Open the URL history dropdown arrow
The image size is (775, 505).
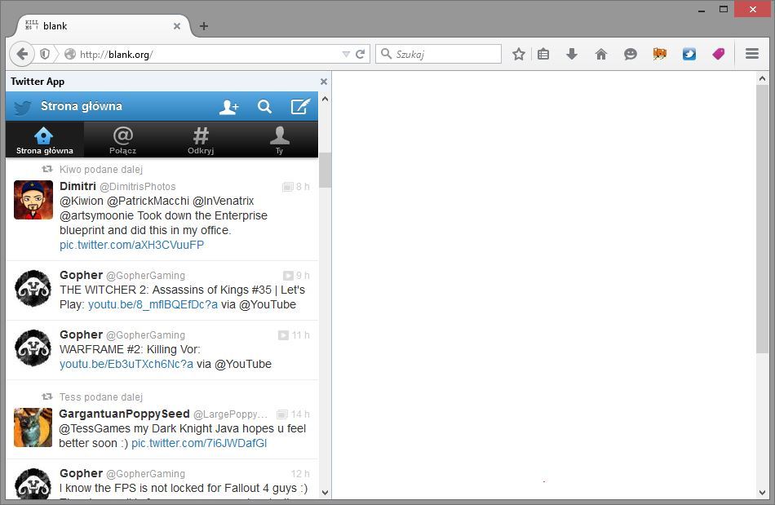point(346,55)
